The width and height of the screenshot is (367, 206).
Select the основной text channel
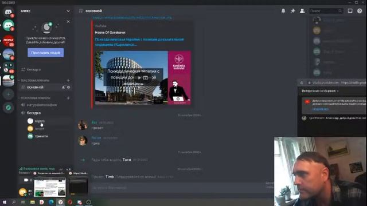pyautogui.click(x=45, y=87)
